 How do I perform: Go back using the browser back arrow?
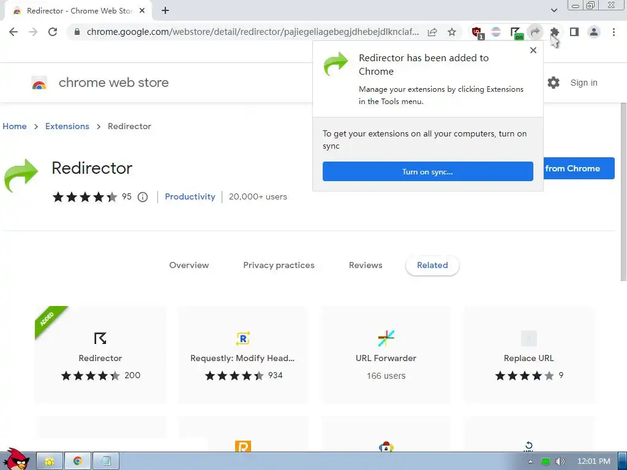tap(13, 32)
